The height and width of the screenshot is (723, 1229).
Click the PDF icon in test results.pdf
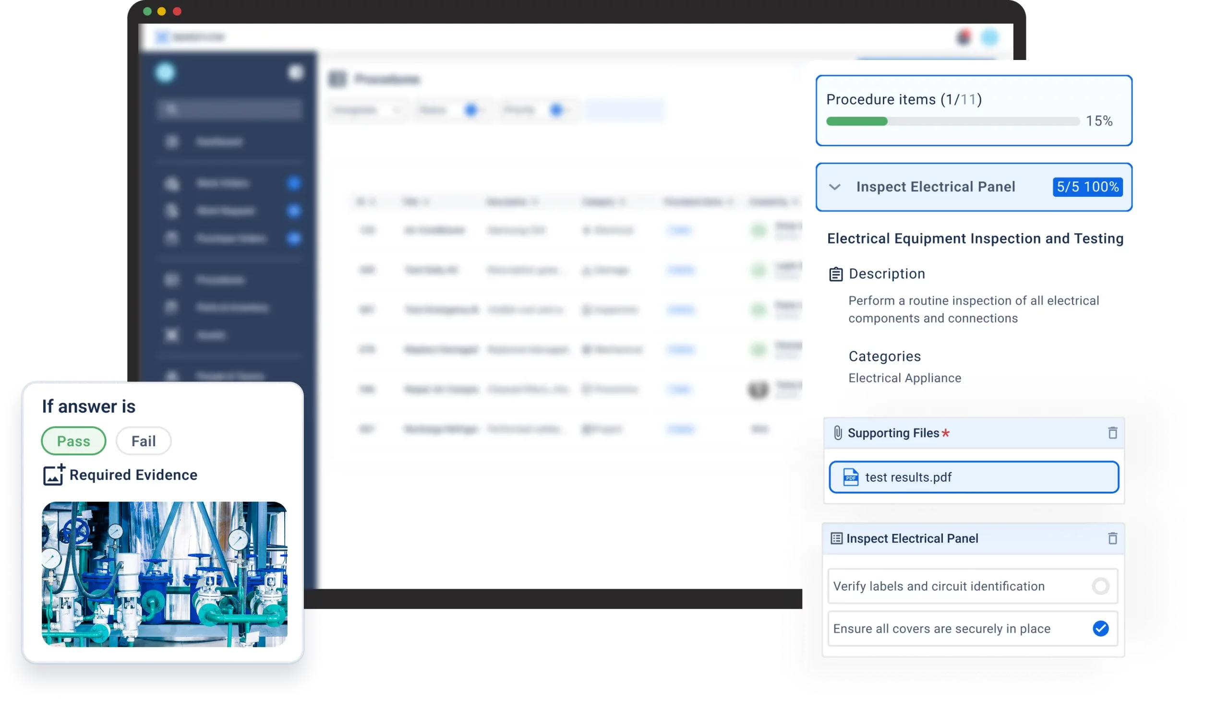[851, 477]
